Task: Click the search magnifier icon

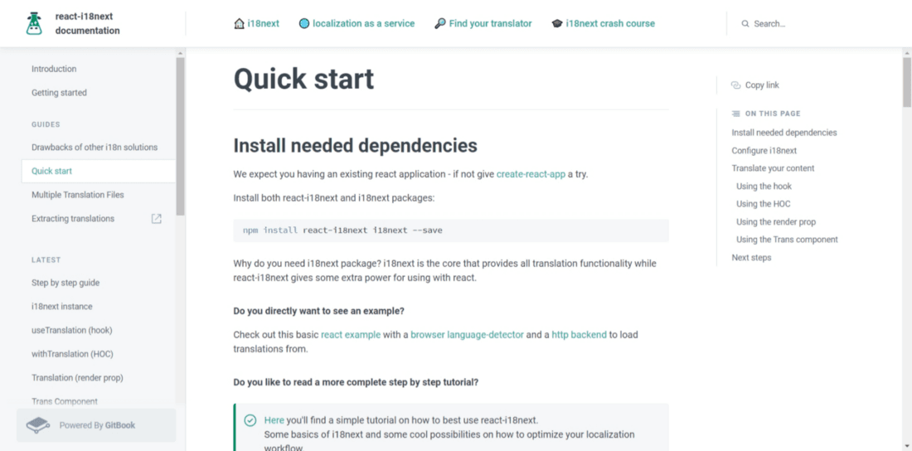Action: pyautogui.click(x=745, y=24)
